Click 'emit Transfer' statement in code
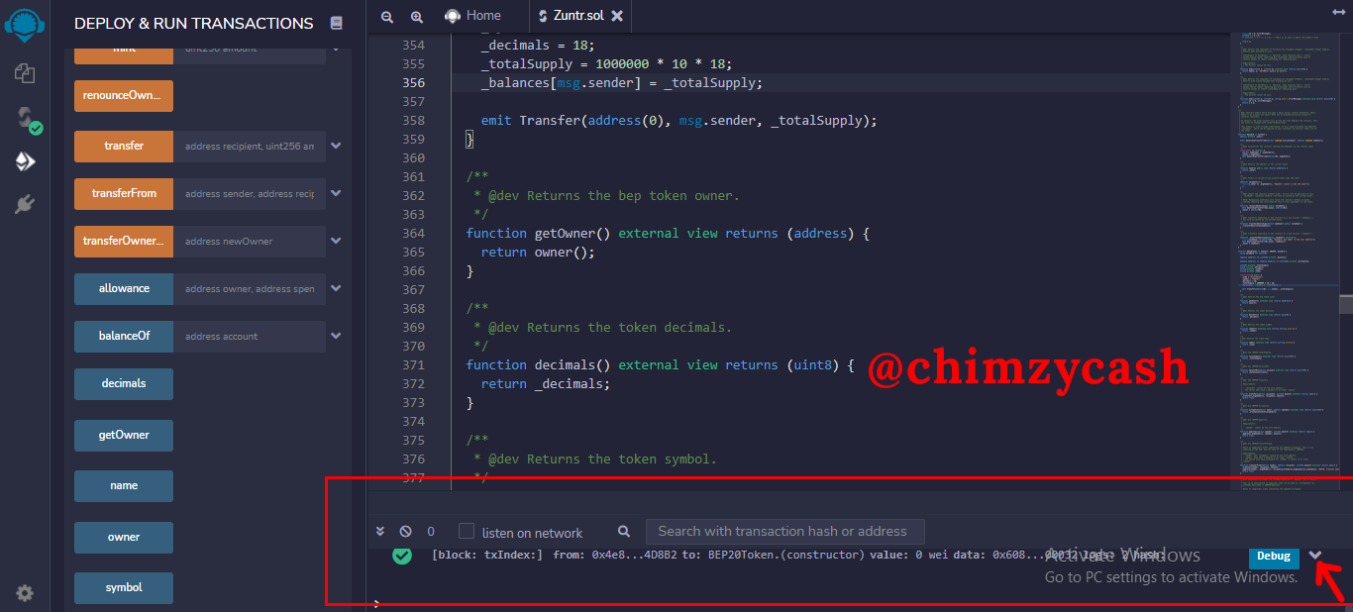The width and height of the screenshot is (1353, 612). [x=679, y=121]
